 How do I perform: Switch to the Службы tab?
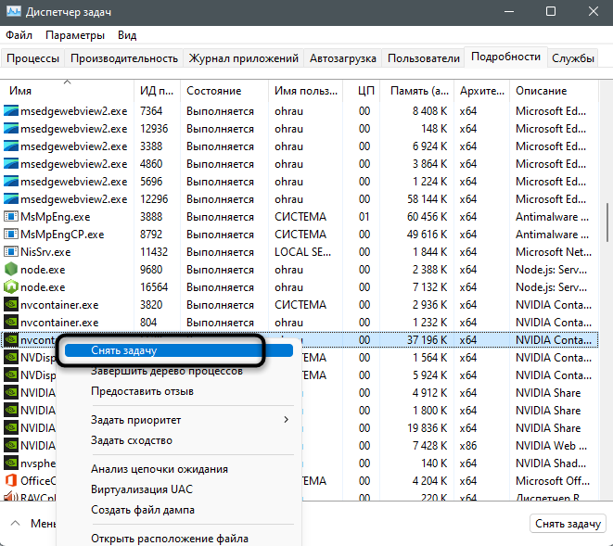point(573,58)
